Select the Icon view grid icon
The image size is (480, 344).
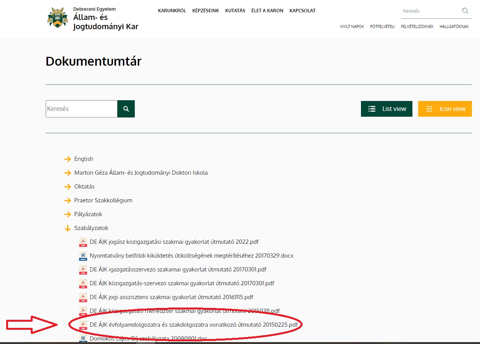[x=429, y=109]
